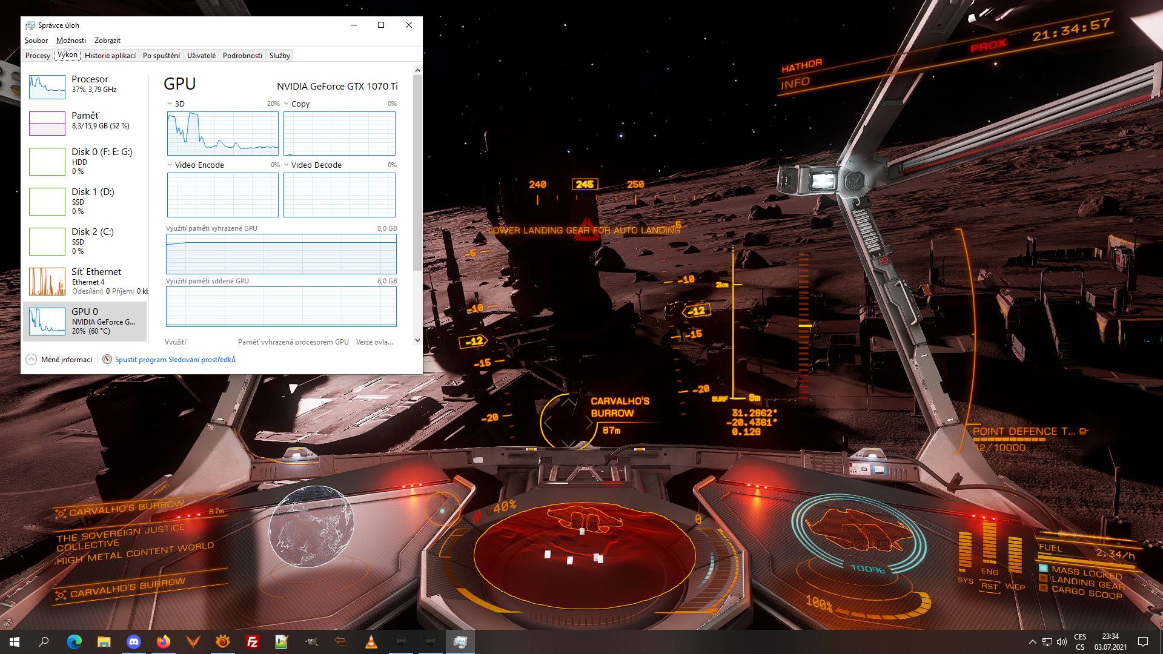The image size is (1163, 654).
Task: Switch to the Procesy tab
Action: click(38, 56)
